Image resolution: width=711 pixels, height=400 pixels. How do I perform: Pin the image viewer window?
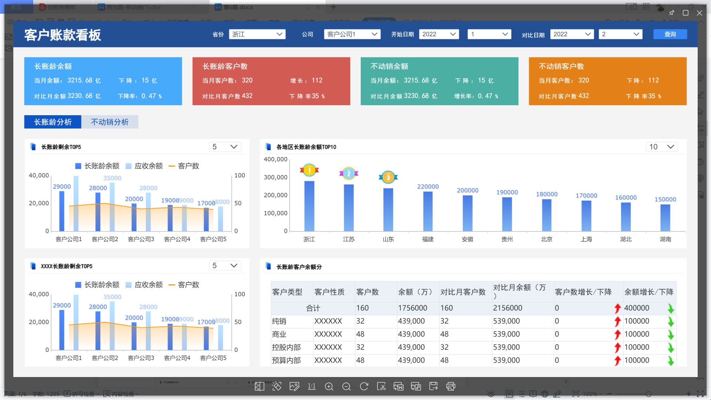(672, 13)
